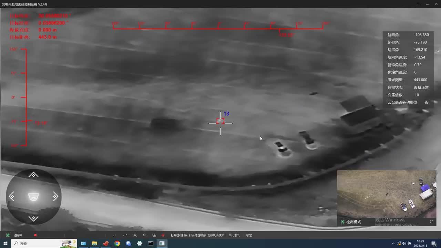Click 激光测距 value 443.000
This screenshot has width=441, height=248.
click(x=420, y=80)
